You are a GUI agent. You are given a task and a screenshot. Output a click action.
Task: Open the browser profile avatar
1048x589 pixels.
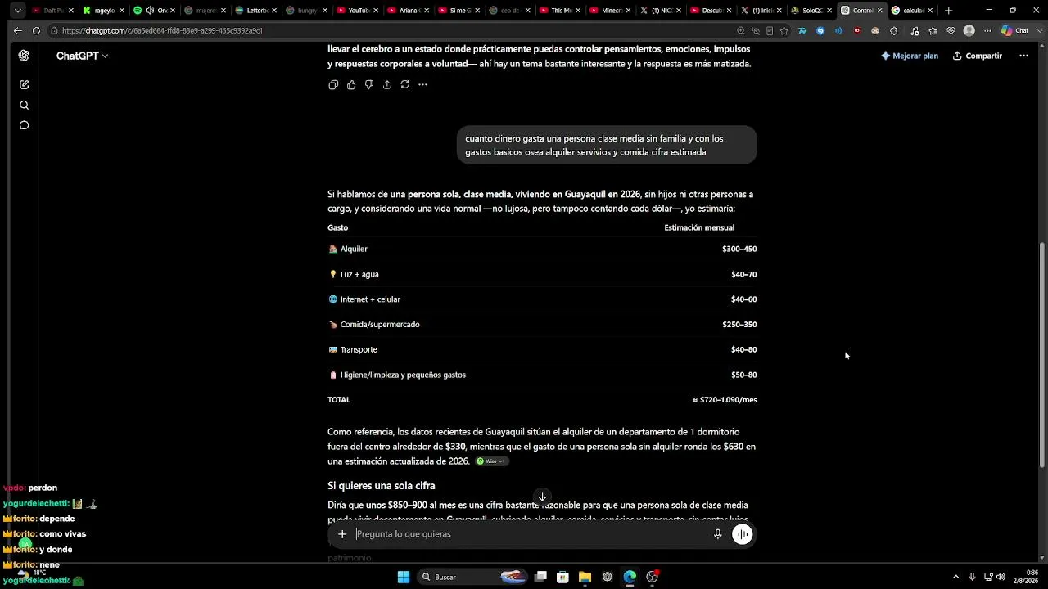pyautogui.click(x=969, y=30)
